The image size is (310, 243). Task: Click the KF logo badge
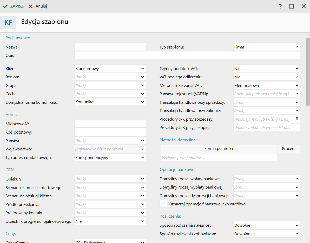click(8, 23)
